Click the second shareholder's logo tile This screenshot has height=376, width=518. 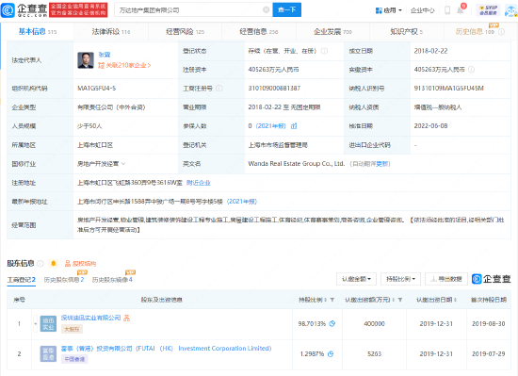[x=48, y=354]
